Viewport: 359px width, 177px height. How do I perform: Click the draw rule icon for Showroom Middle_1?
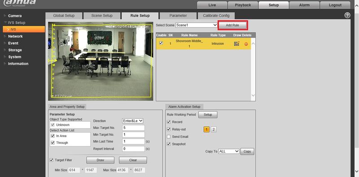(x=236, y=44)
